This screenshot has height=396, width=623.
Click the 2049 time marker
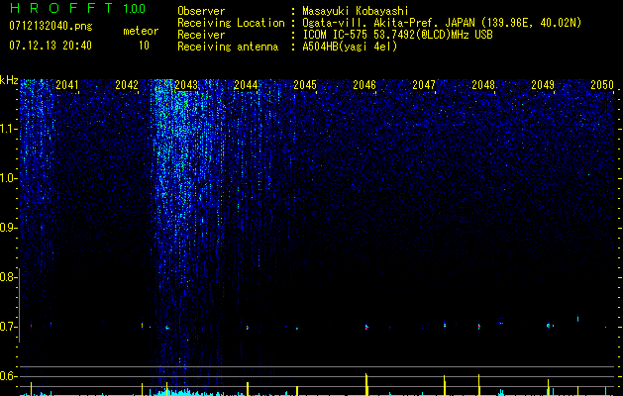pyautogui.click(x=543, y=84)
